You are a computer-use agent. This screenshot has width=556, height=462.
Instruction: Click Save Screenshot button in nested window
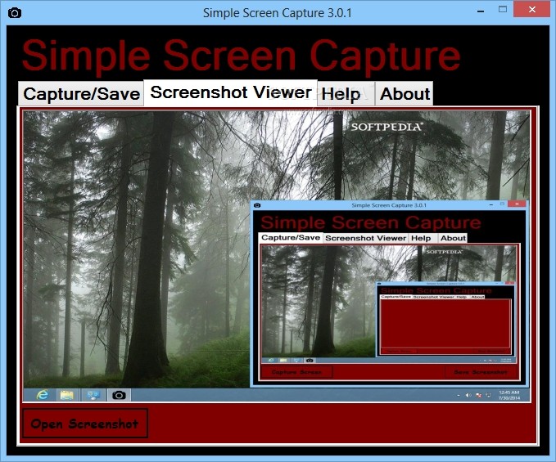coord(481,372)
